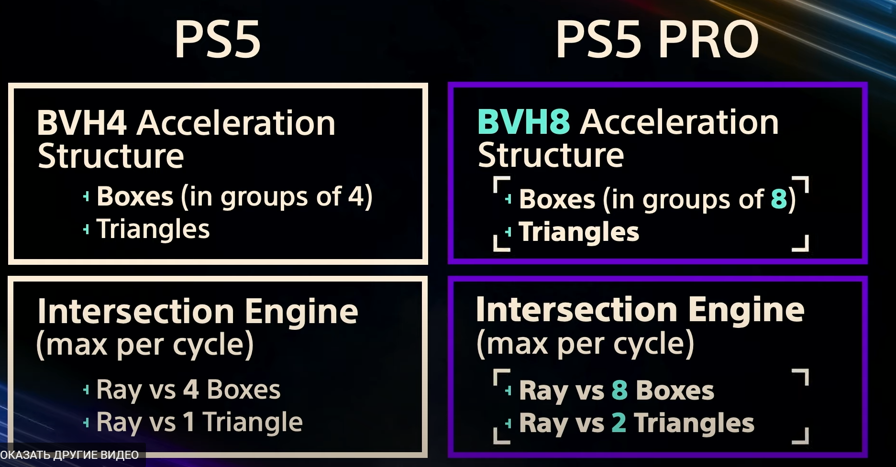This screenshot has height=467, width=896.
Task: Click the "PS5 PRO" column heading
Action: pos(657,40)
